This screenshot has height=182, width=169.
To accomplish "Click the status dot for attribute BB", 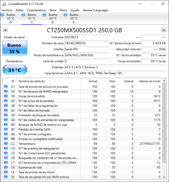I will [x=6, y=139].
